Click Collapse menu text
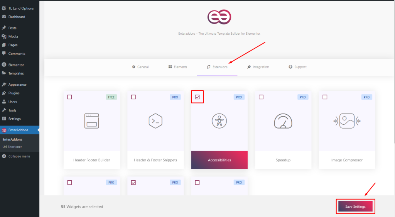This screenshot has width=395, height=217. (19, 156)
